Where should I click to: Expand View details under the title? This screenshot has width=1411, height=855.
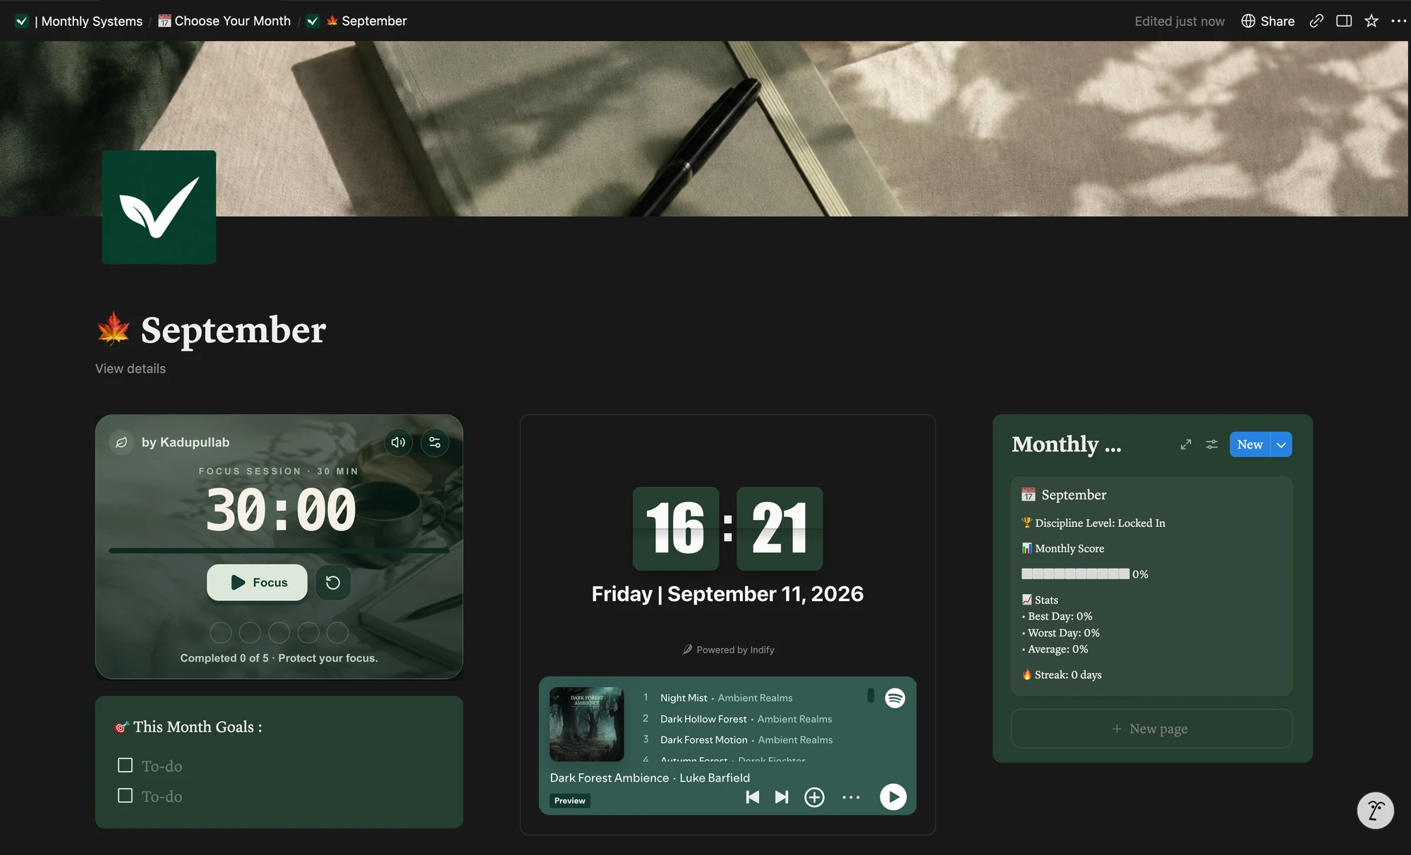(131, 369)
